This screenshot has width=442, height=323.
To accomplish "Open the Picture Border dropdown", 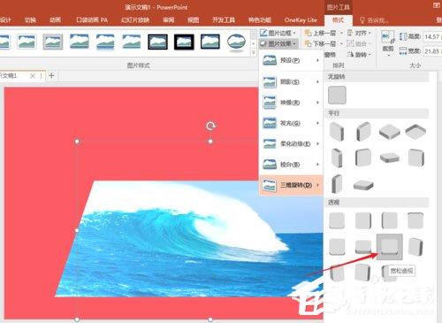I will (x=278, y=33).
